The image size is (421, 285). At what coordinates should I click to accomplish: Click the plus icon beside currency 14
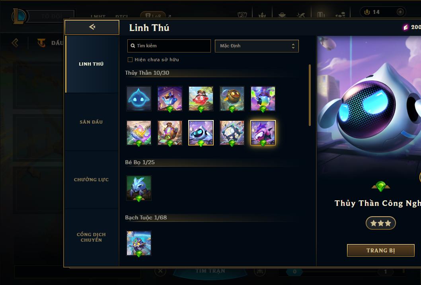pos(400,12)
